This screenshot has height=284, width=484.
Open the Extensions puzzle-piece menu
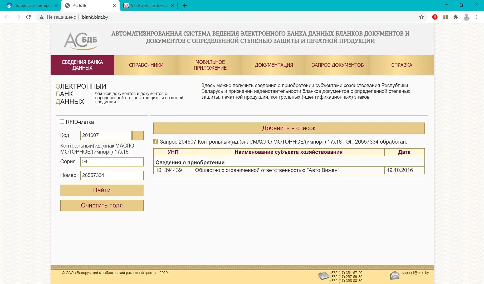[x=456, y=17]
